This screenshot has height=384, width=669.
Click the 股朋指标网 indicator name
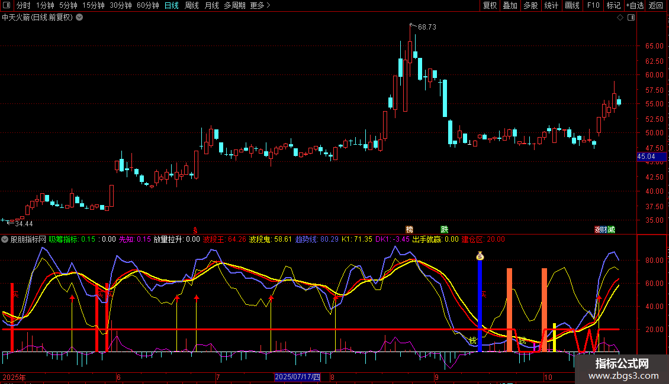point(28,239)
